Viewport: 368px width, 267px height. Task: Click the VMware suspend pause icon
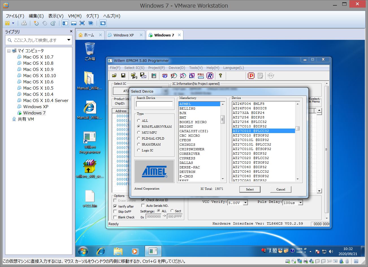[8, 23]
